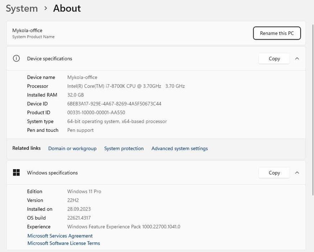314x252 pixels.
Task: Go back to System breadcrumb
Action: tap(22, 9)
